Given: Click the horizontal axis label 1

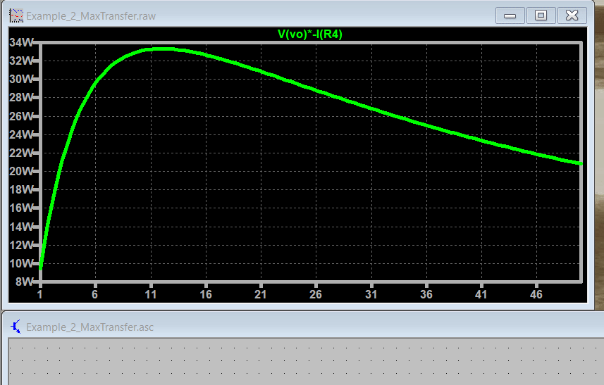Looking at the screenshot, I should (40, 294).
